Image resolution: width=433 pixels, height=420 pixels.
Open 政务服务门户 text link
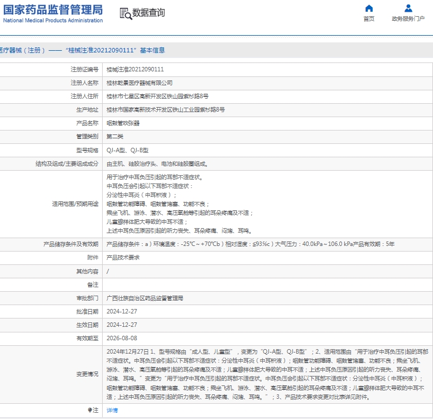(x=408, y=19)
